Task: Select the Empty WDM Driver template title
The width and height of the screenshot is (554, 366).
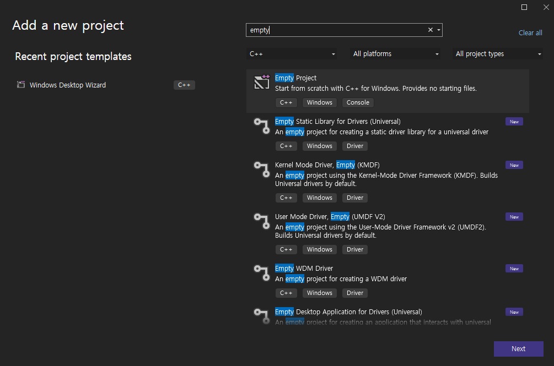Action: coord(304,269)
